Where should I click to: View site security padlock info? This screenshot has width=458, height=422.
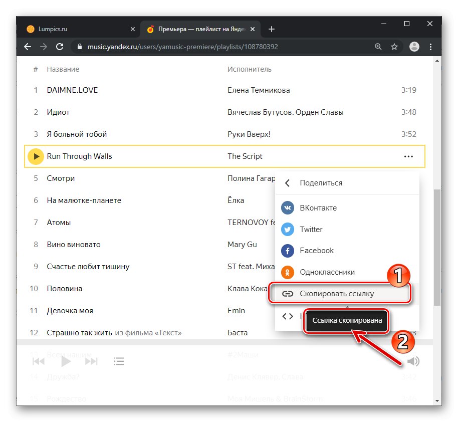tap(80, 47)
